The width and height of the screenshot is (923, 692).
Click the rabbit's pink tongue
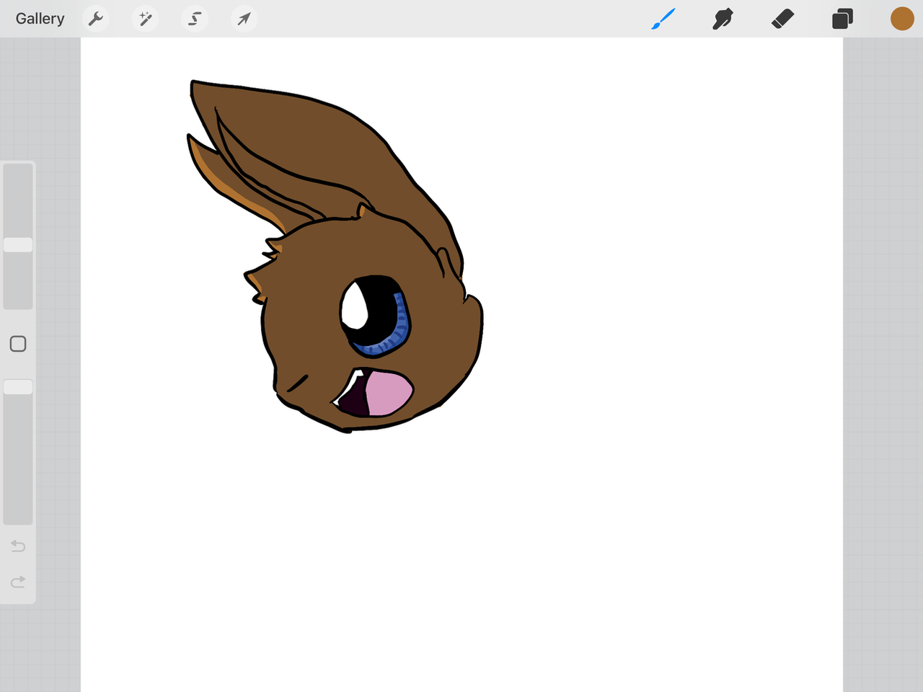(x=388, y=393)
